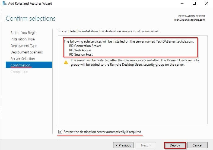The height and width of the screenshot is (150, 213).
Task: Click the RD Connection Broker line
Action: pos(85,46)
